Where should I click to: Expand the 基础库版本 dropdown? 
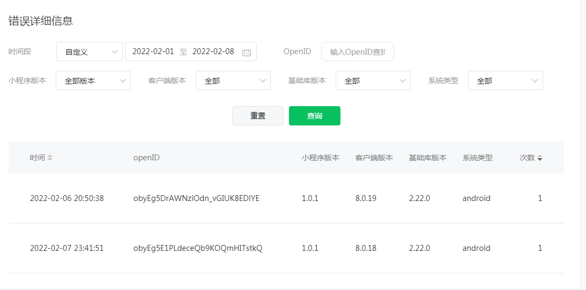coord(373,80)
